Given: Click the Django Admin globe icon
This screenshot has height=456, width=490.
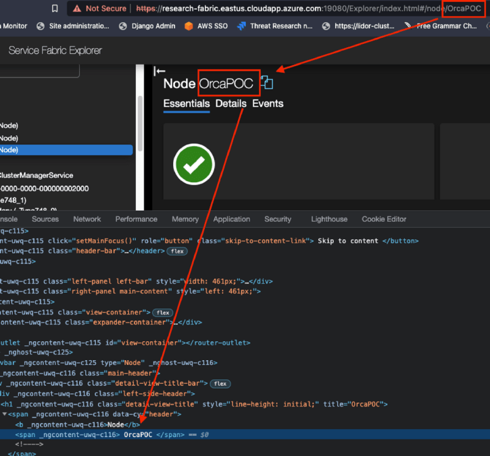Looking at the screenshot, I should (123, 26).
